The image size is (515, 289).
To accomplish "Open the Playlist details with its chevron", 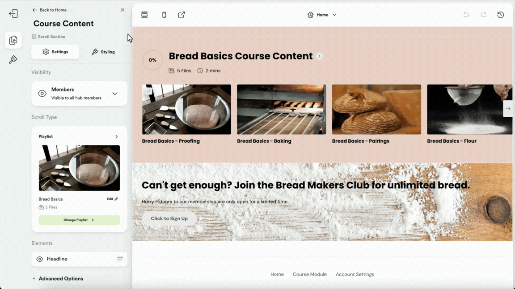I will coord(116,136).
